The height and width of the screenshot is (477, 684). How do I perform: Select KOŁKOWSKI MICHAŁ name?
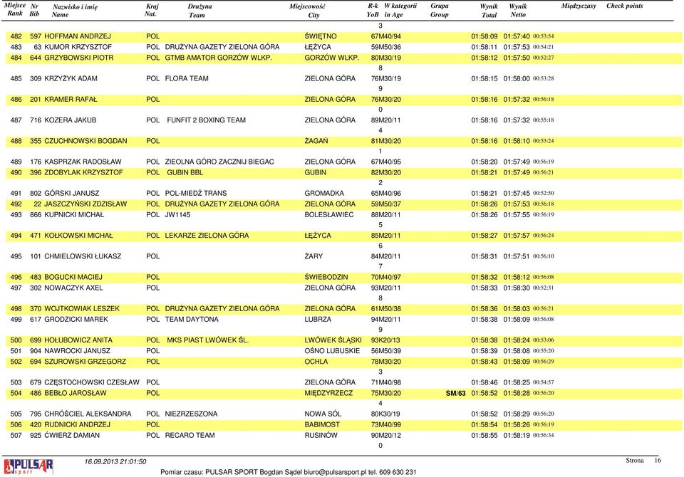pyautogui.click(x=78, y=236)
